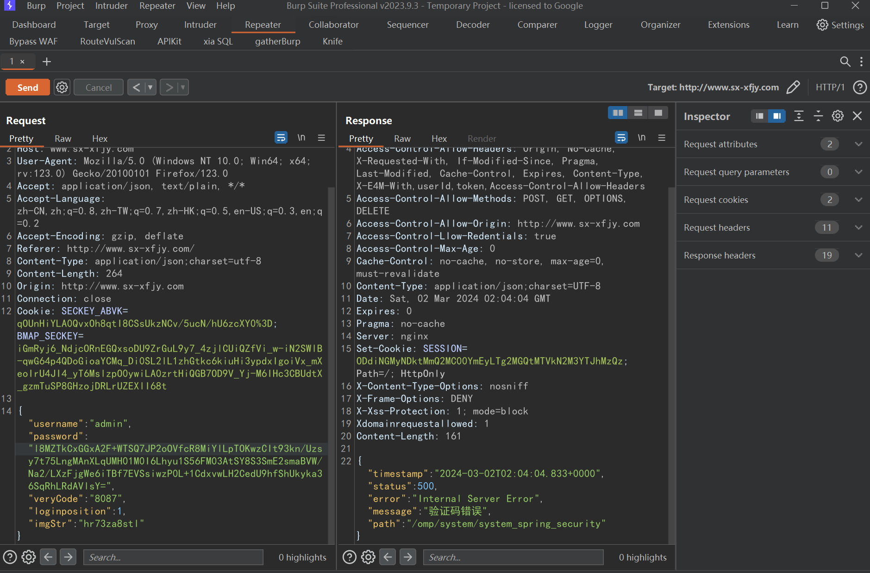Go forward to next request

tap(169, 87)
